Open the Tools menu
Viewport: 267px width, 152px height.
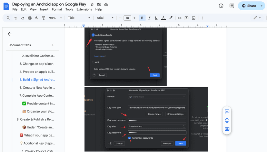coord(69,9)
